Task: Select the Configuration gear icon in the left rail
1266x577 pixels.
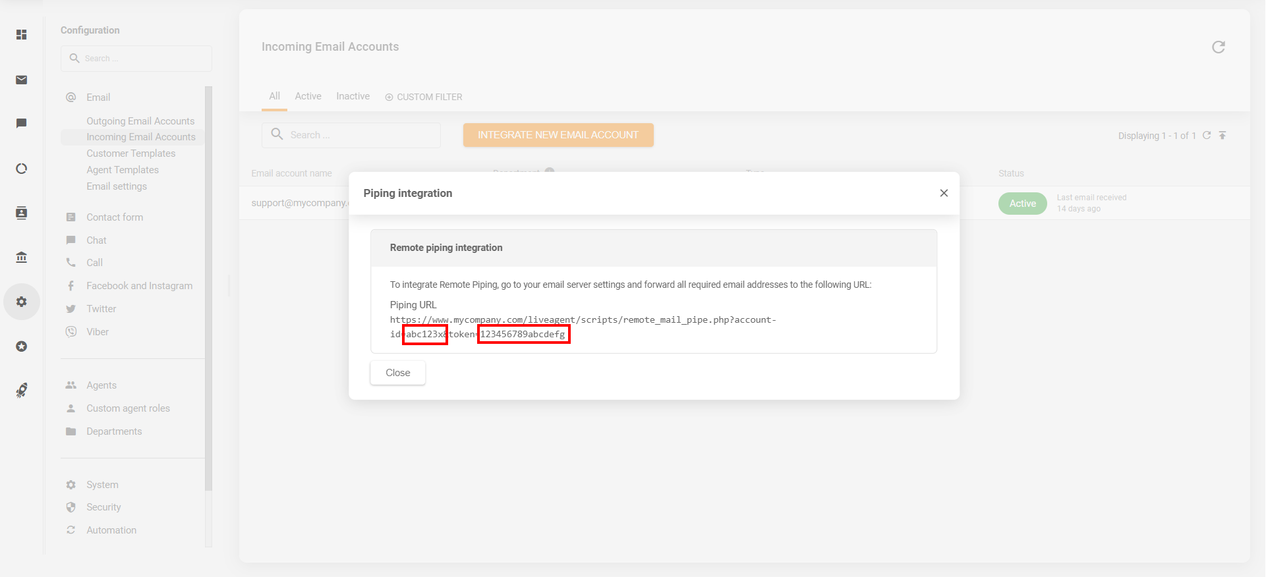Action: click(22, 302)
